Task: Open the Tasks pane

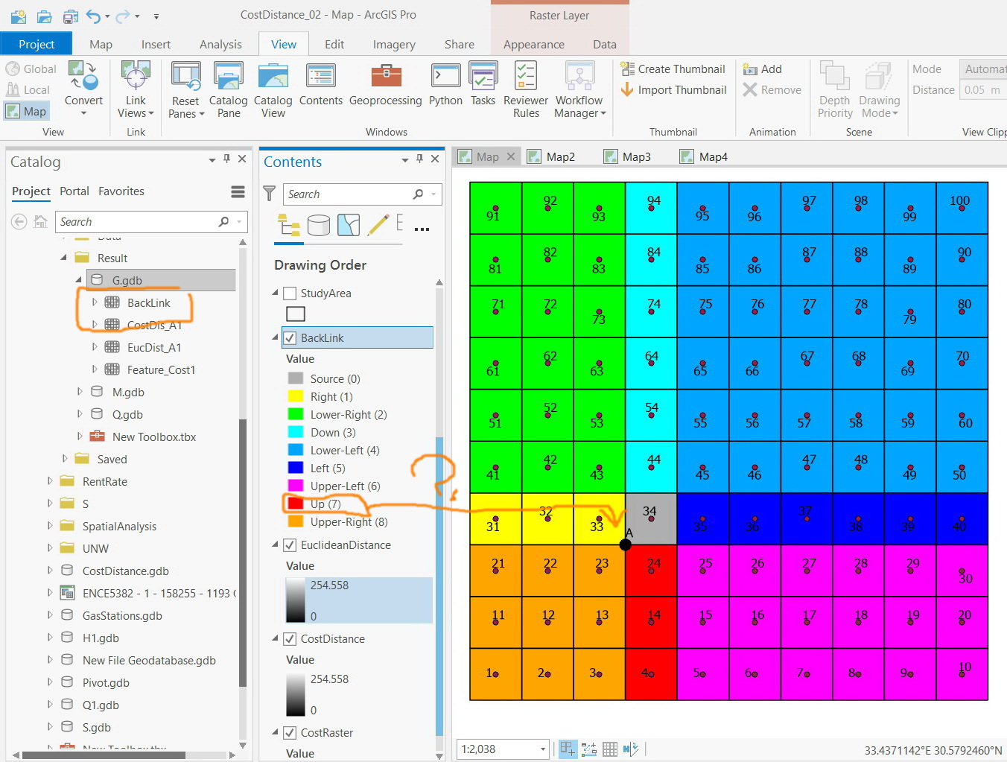Action: (483, 84)
